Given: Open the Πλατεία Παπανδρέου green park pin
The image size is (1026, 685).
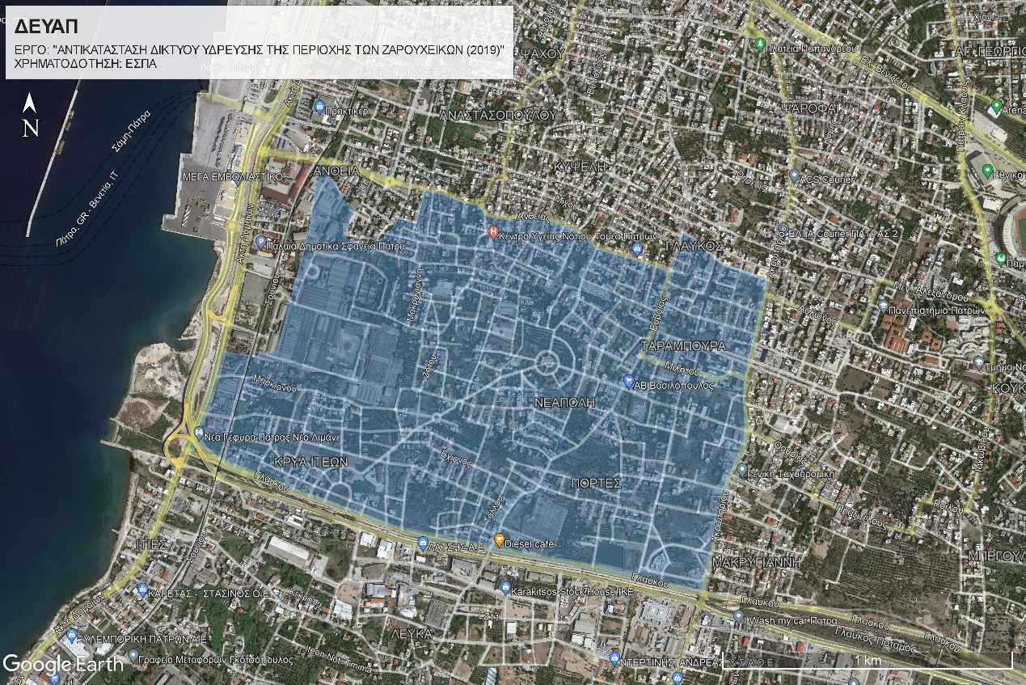Looking at the screenshot, I should pos(759,44).
